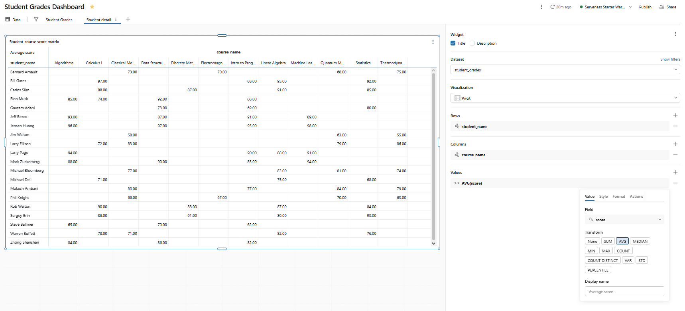
Task: Select the Student detail tab
Action: coord(98,20)
